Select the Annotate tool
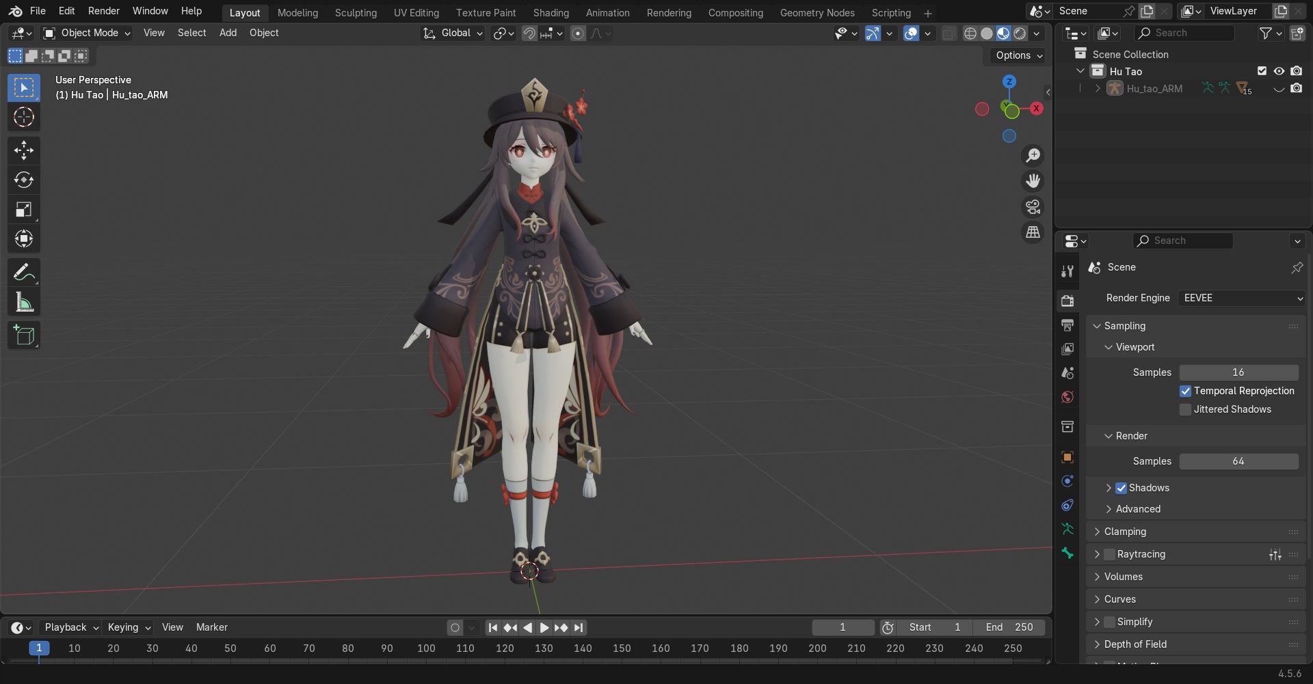The width and height of the screenshot is (1313, 684). point(24,272)
